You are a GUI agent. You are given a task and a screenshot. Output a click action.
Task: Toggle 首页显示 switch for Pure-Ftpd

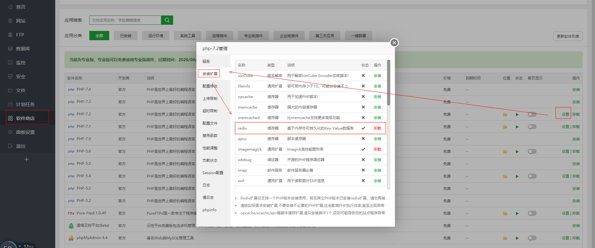532,213
